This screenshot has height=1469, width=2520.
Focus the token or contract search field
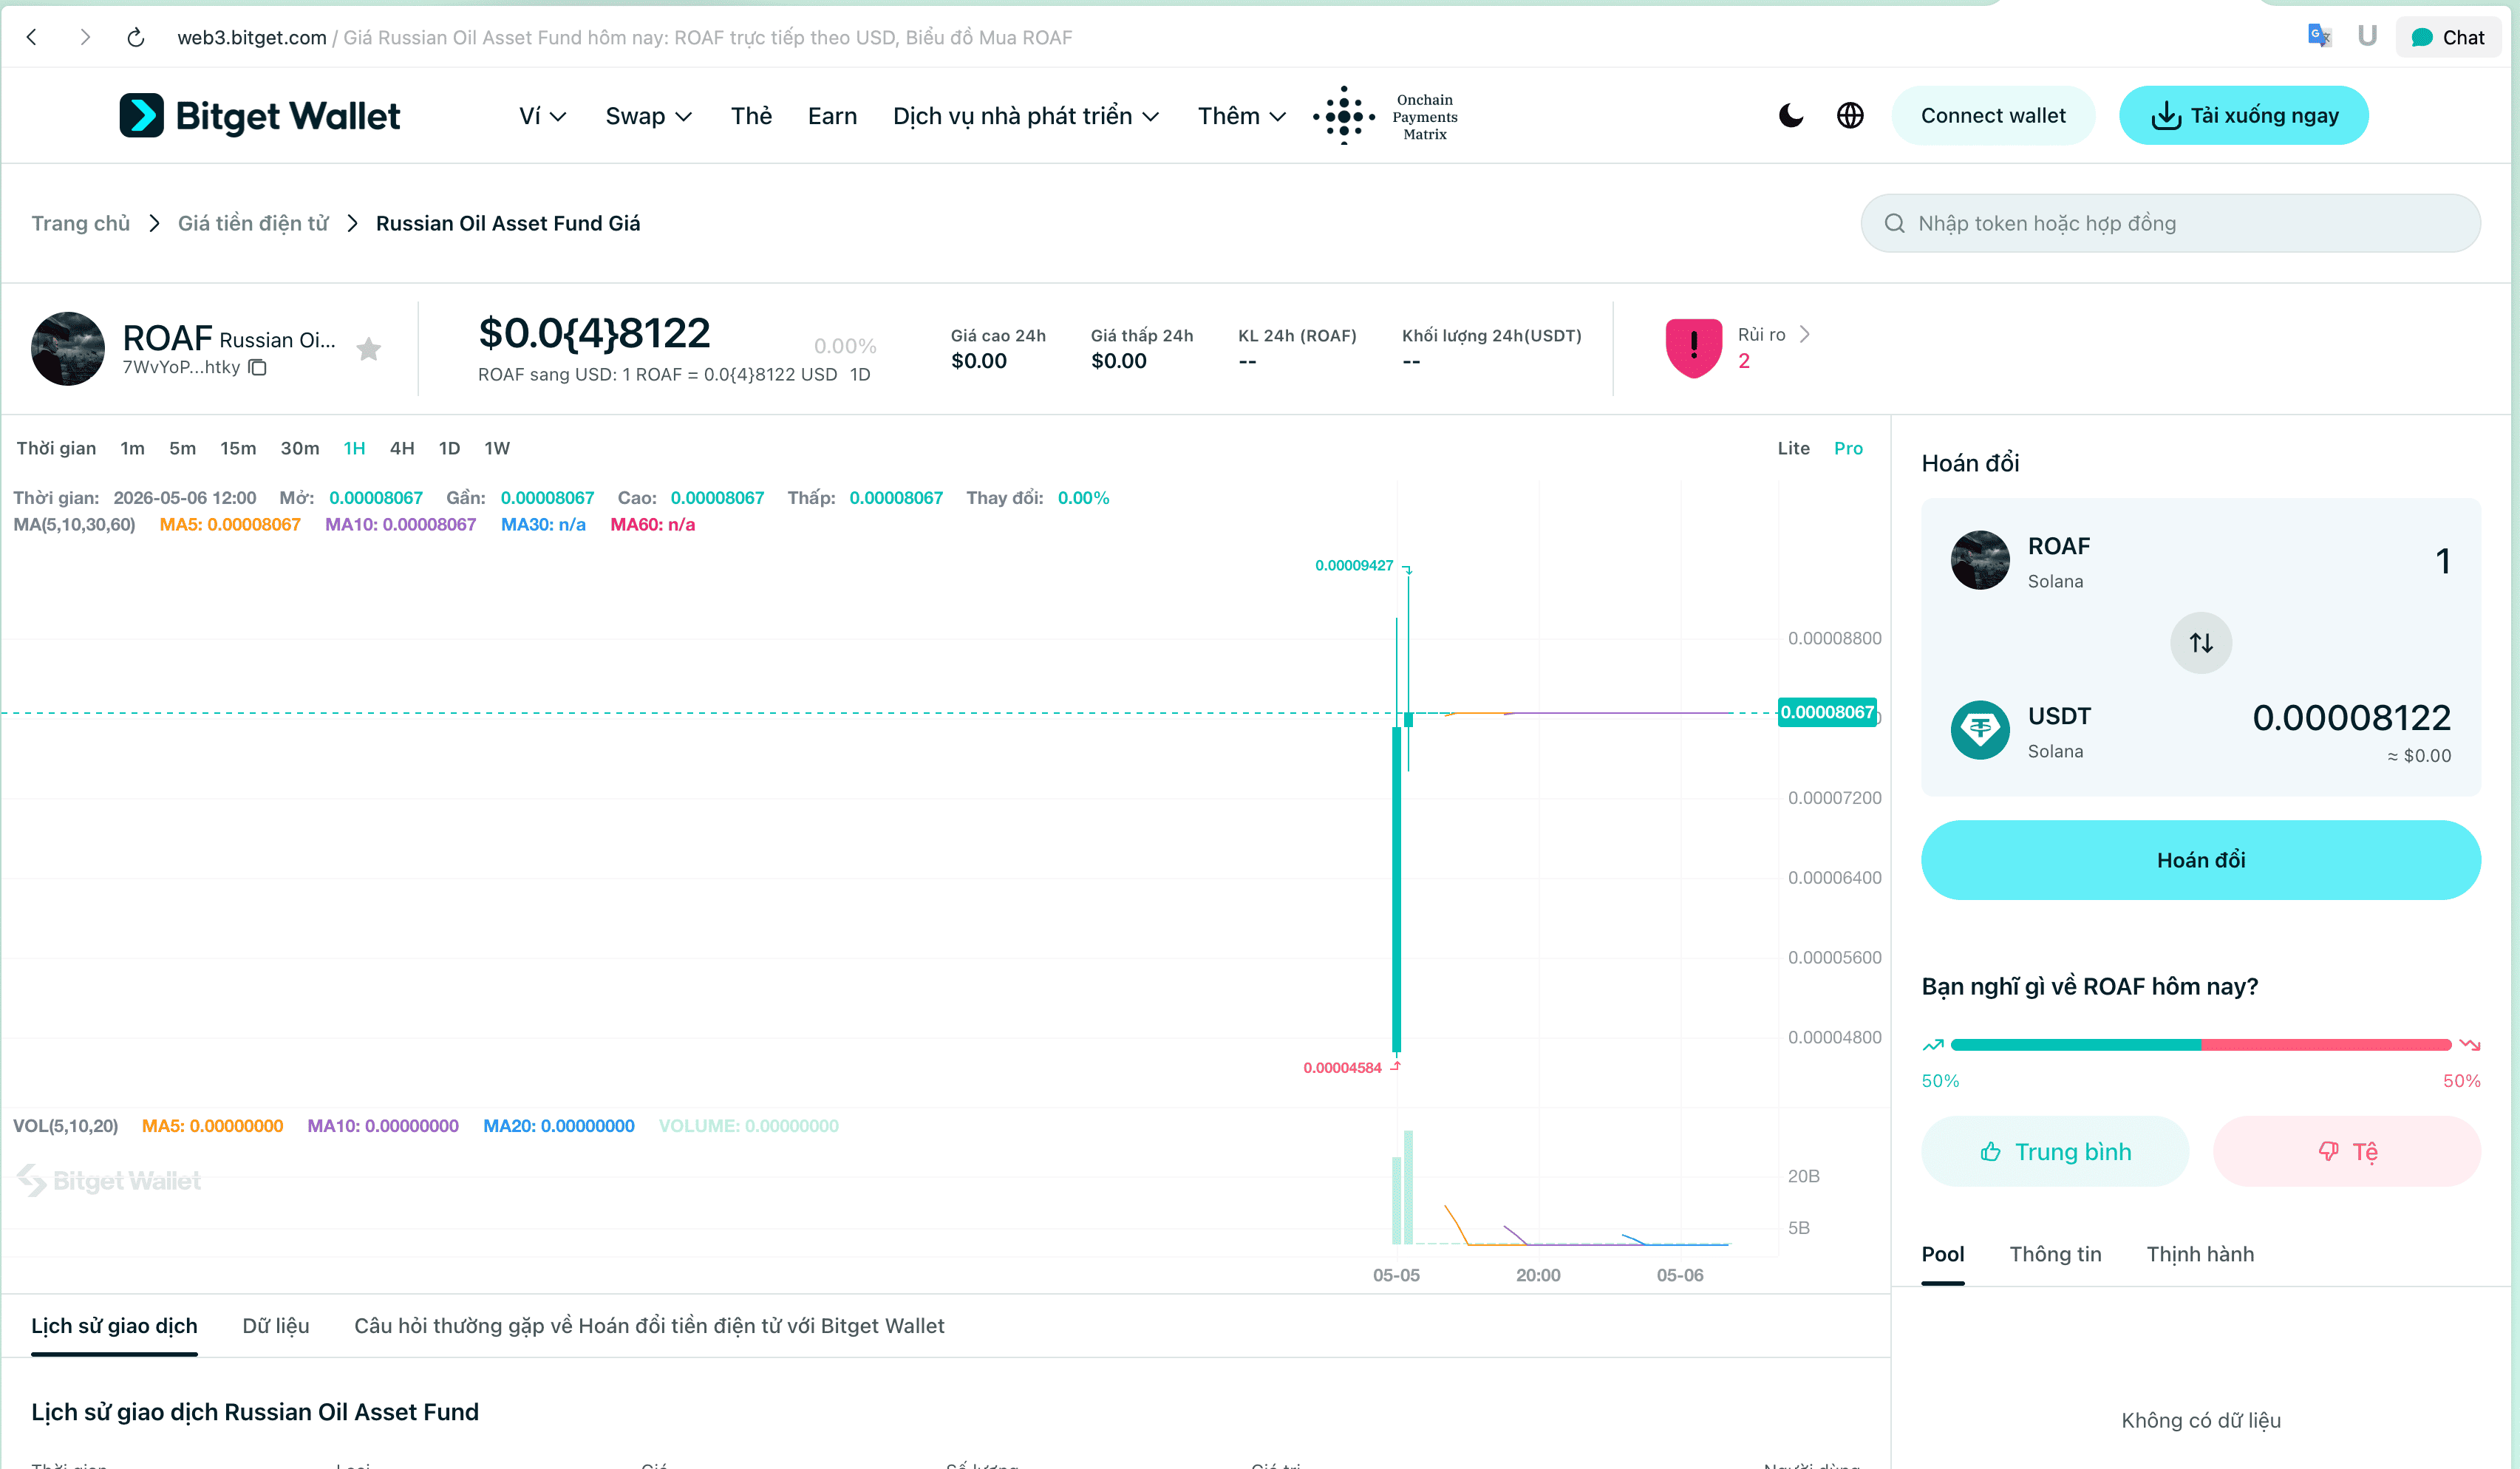click(2170, 223)
